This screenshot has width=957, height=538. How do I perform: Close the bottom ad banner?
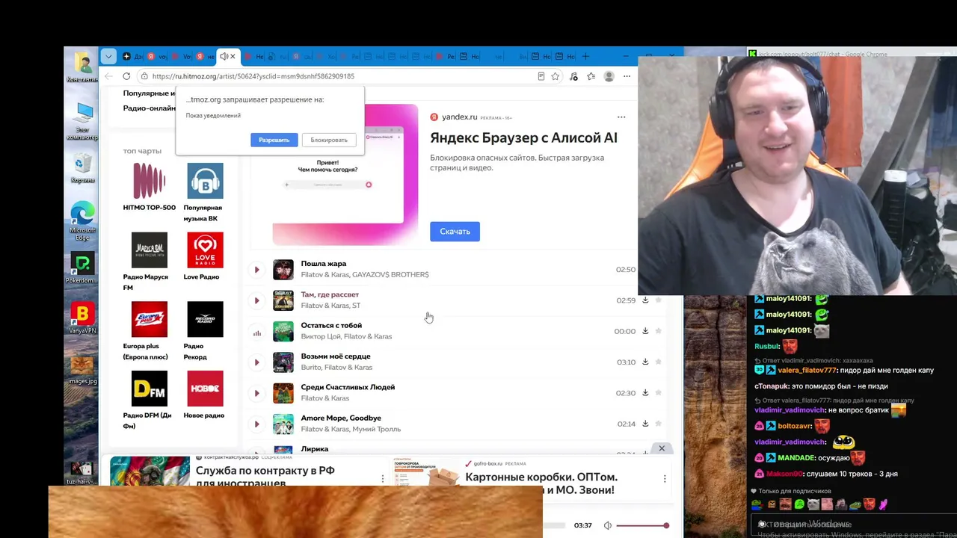(x=662, y=448)
